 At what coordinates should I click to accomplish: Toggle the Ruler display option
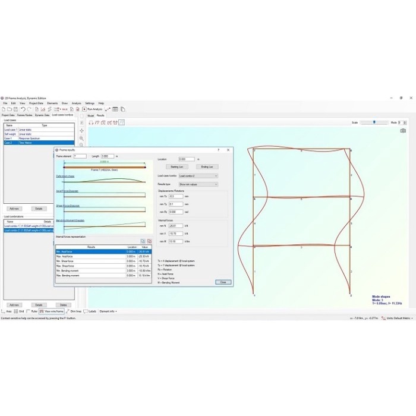click(x=32, y=311)
